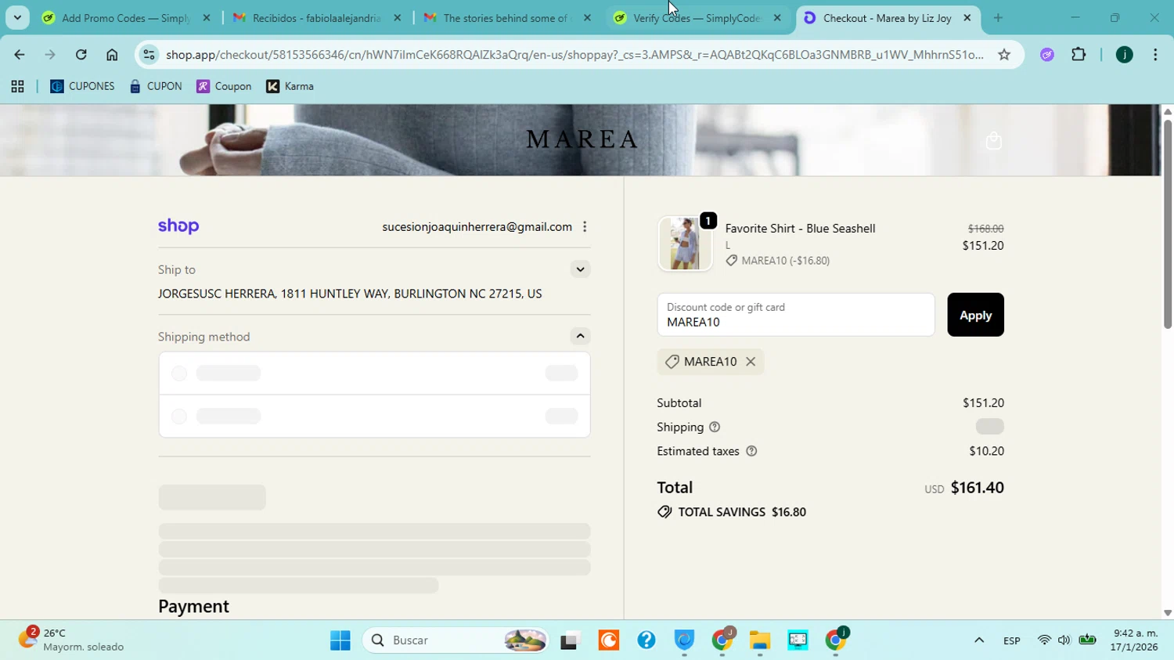Image resolution: width=1174 pixels, height=660 pixels.
Task: Remove the MAREA10 discount tag
Action: pos(751,362)
